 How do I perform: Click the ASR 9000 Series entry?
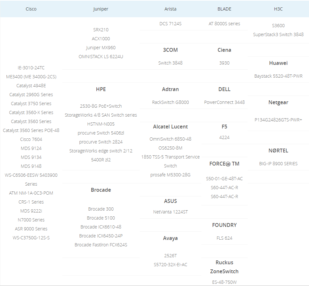(31, 229)
